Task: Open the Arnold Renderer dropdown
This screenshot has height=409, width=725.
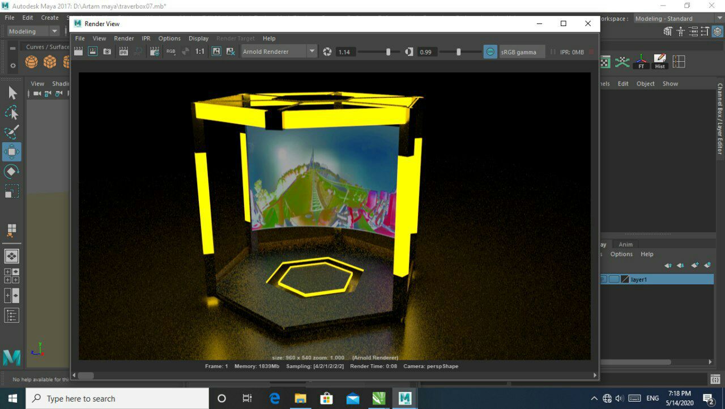Action: click(x=279, y=52)
